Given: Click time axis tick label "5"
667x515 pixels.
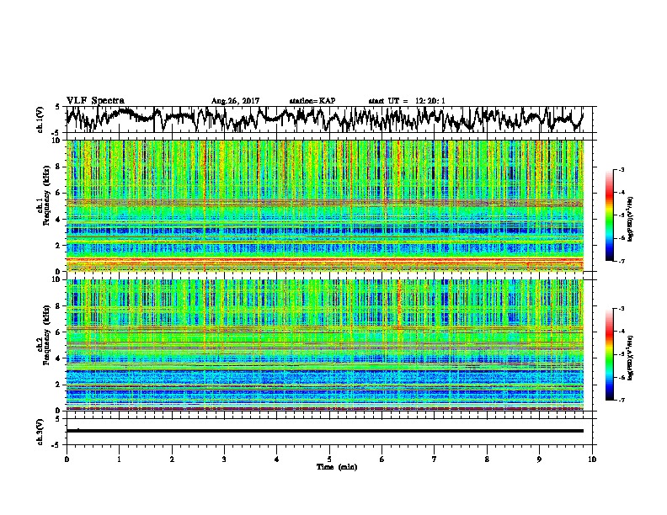Looking at the screenshot, I should 329,459.
